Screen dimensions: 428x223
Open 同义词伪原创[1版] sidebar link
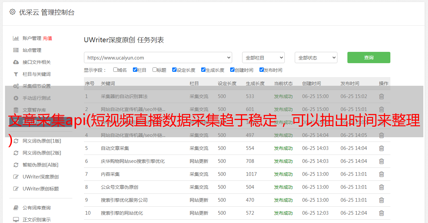coord(42,141)
